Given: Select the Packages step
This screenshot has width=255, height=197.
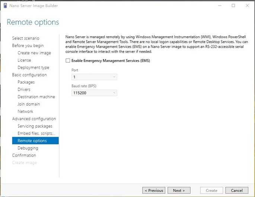Looking at the screenshot, I should pos(26,82).
